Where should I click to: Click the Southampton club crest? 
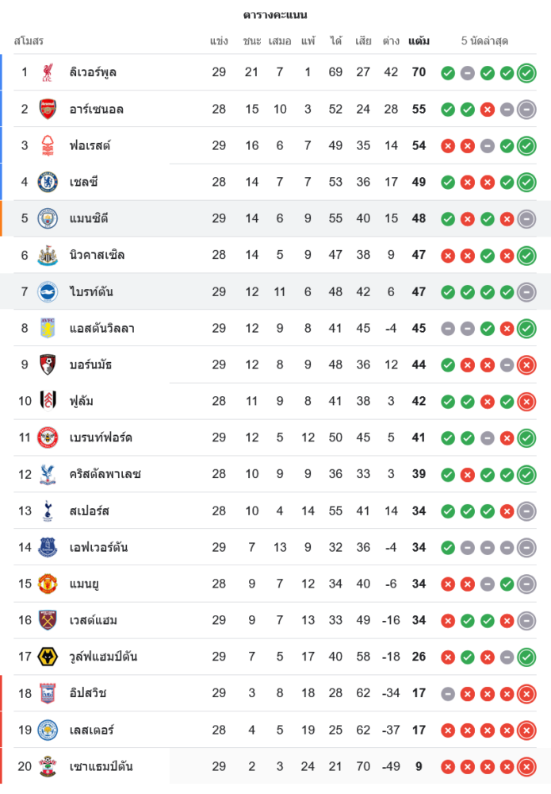48,767
